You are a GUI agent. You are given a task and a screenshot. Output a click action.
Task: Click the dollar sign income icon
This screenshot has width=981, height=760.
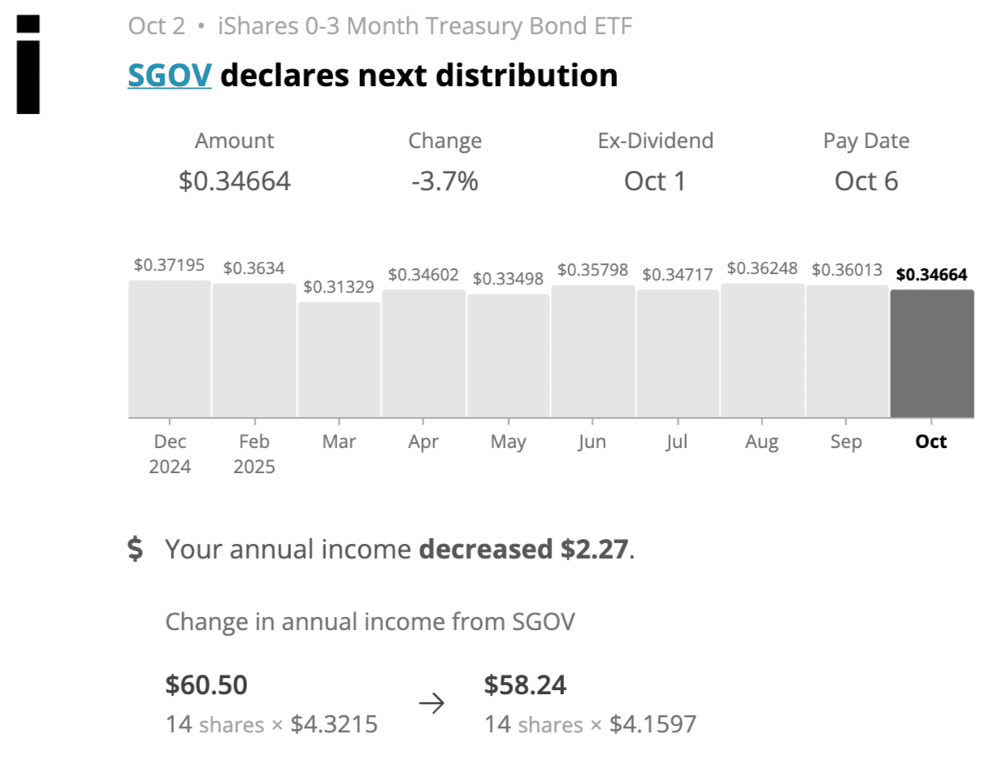[135, 549]
